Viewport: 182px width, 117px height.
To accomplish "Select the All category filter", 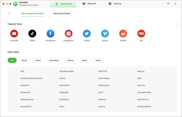I will coord(12,60).
